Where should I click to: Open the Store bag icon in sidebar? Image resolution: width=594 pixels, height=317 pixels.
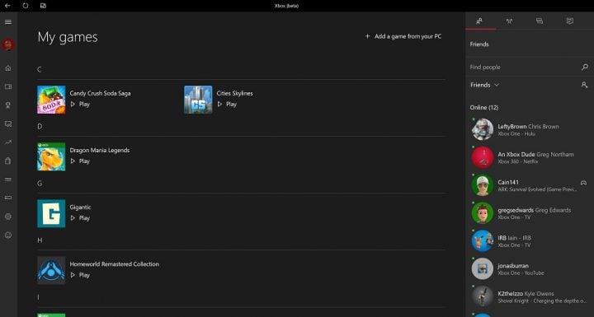(x=8, y=161)
